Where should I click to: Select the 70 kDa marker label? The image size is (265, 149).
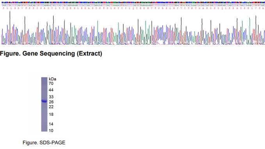pyautogui.click(x=51, y=83)
